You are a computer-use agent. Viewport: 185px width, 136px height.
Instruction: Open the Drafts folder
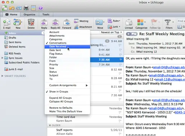(12, 38)
